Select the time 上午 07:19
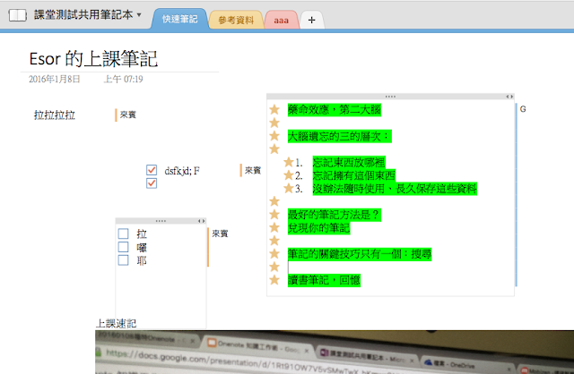 [124, 79]
